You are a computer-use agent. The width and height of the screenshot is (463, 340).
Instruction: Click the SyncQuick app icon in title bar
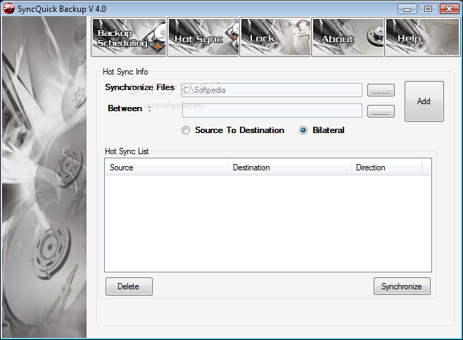tap(9, 9)
